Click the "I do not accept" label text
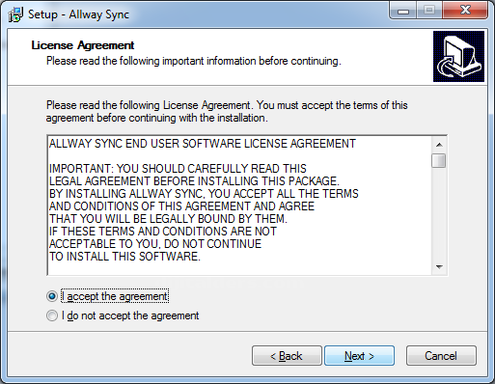 click(130, 315)
